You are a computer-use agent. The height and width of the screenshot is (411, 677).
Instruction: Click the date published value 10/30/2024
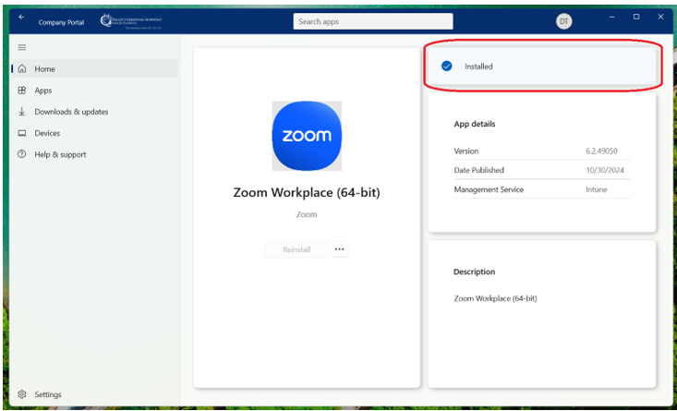[605, 170]
